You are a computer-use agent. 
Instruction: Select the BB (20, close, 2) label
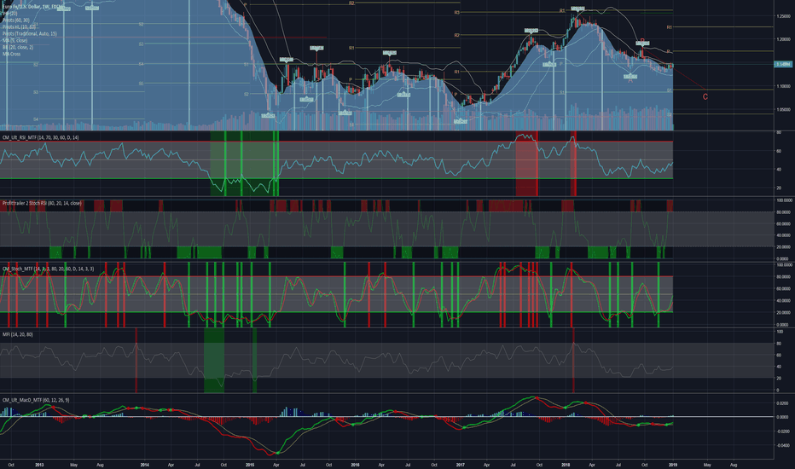click(x=18, y=47)
